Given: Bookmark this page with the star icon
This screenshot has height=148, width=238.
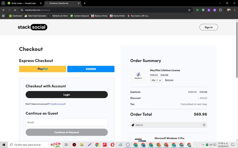Looking at the screenshot, I should pos(189,10).
